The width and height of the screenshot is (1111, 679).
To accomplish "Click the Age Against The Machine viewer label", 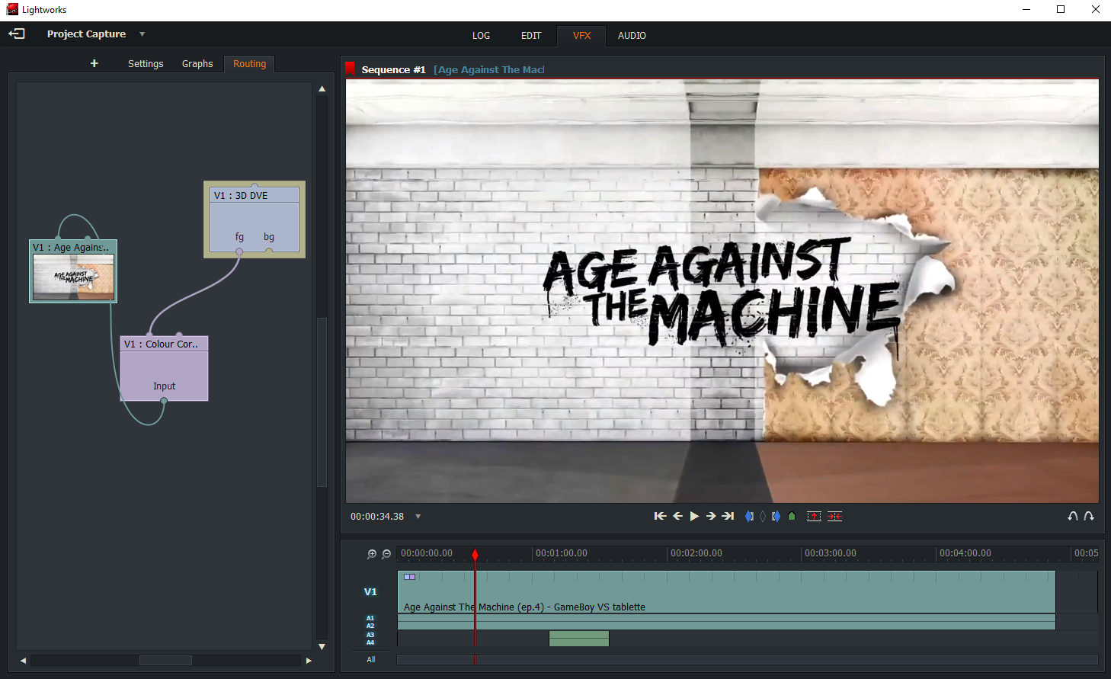I will [489, 69].
